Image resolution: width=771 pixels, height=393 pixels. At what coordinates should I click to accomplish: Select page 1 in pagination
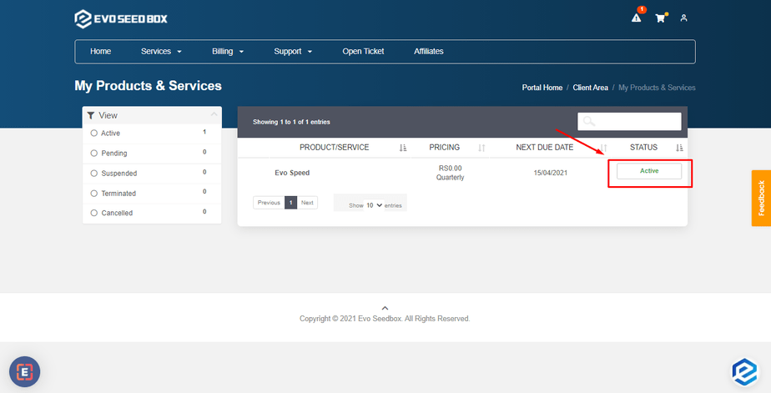(290, 203)
